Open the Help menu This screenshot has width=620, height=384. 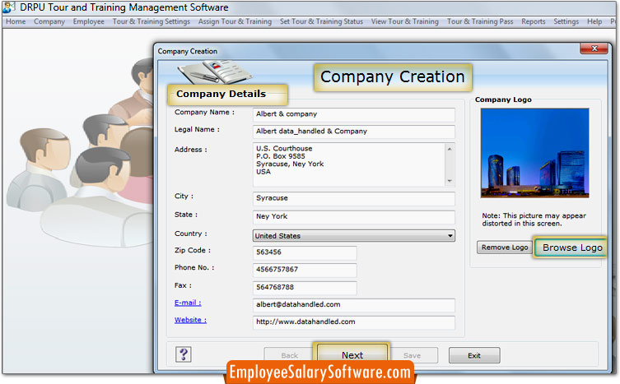594,21
